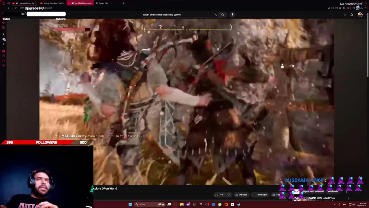
Task: Toggle the ad blocker shield icon
Action: (336, 8)
